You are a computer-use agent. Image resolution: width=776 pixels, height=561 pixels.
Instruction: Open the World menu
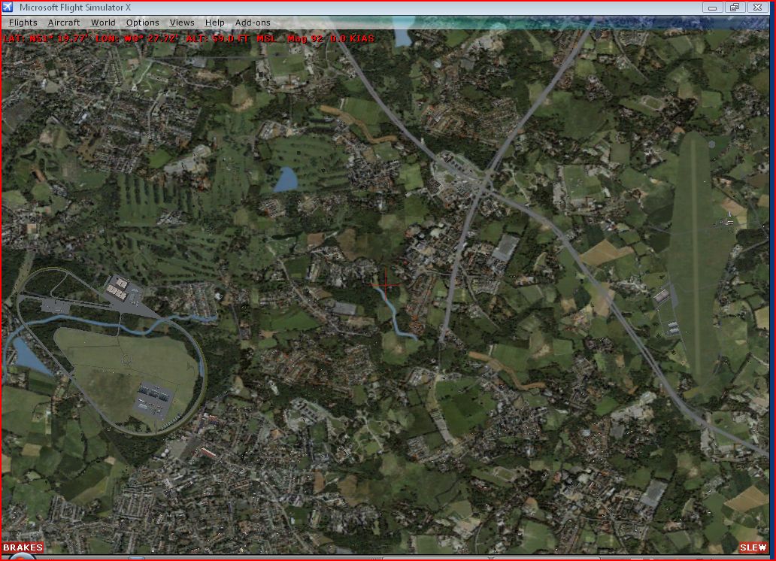click(103, 23)
